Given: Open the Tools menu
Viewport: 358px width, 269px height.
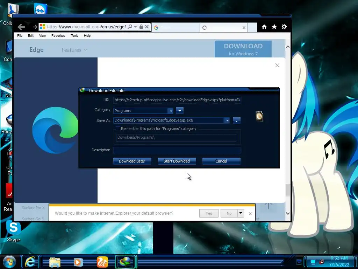Looking at the screenshot, I should 74,36.
